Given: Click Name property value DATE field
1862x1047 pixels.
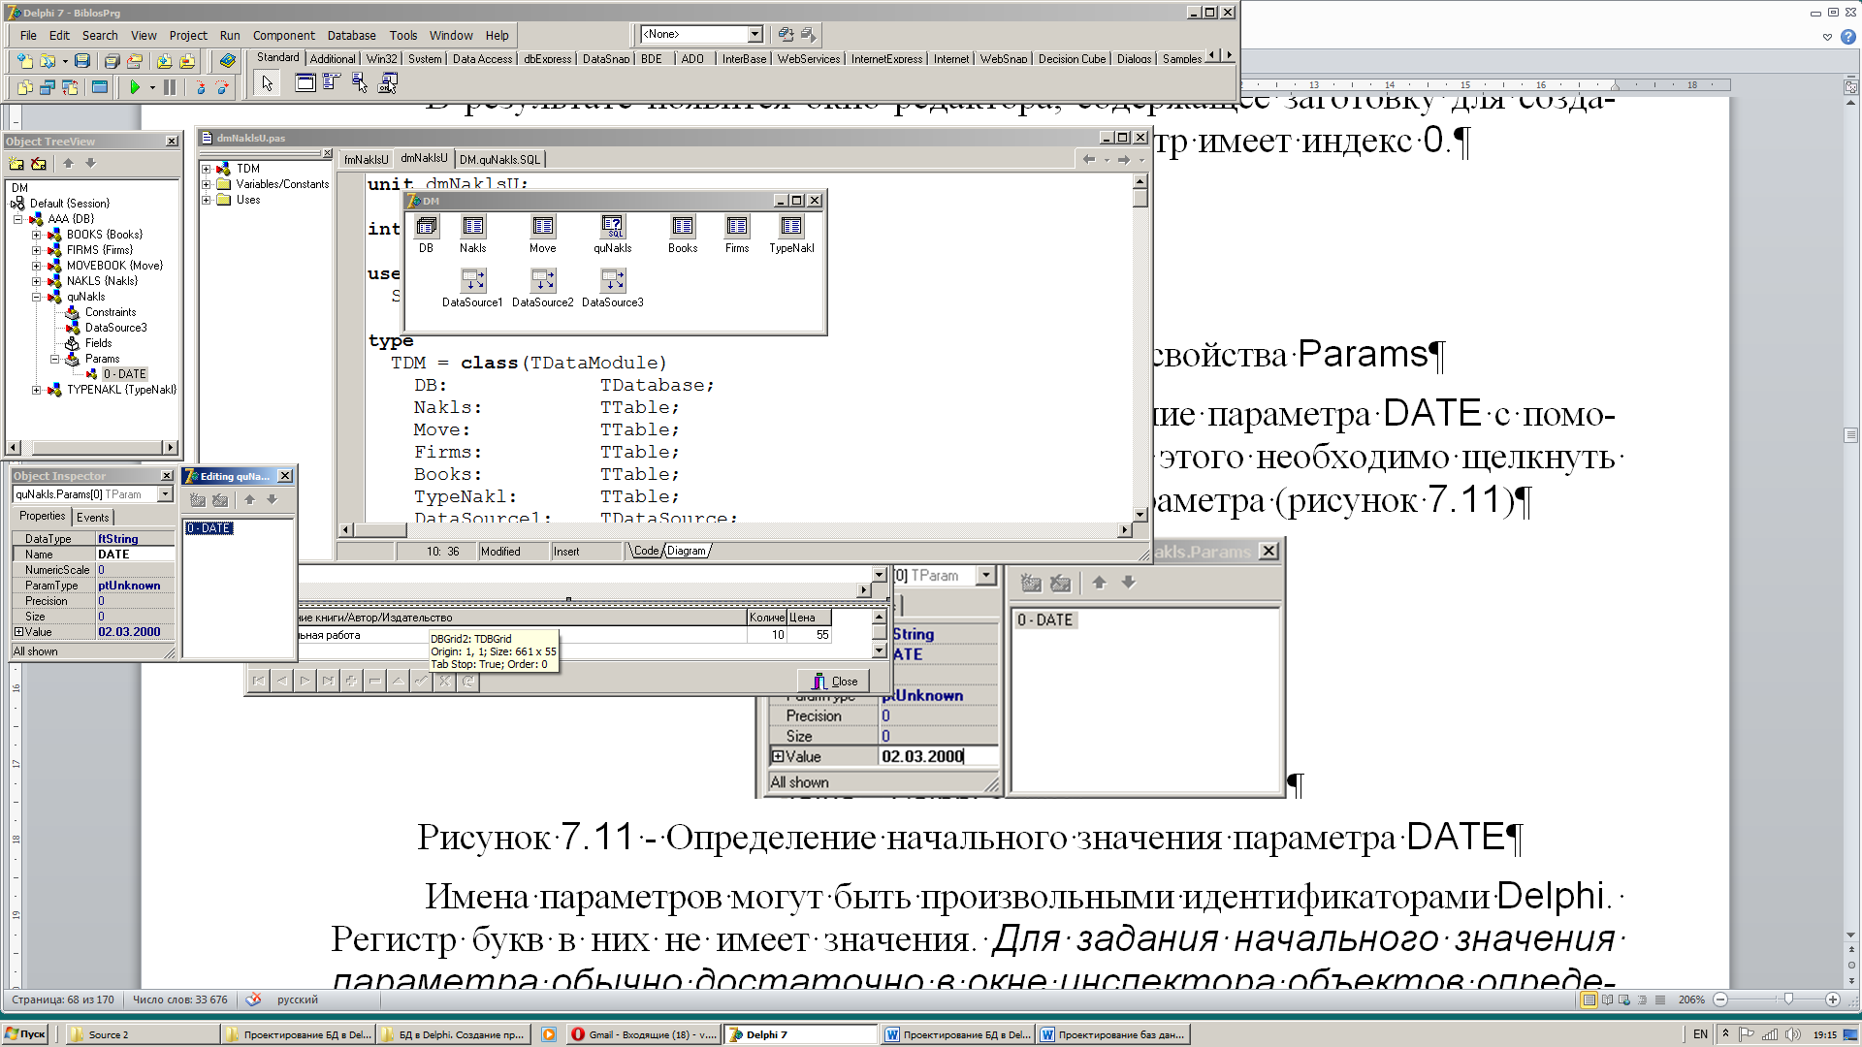Looking at the screenshot, I should point(135,555).
